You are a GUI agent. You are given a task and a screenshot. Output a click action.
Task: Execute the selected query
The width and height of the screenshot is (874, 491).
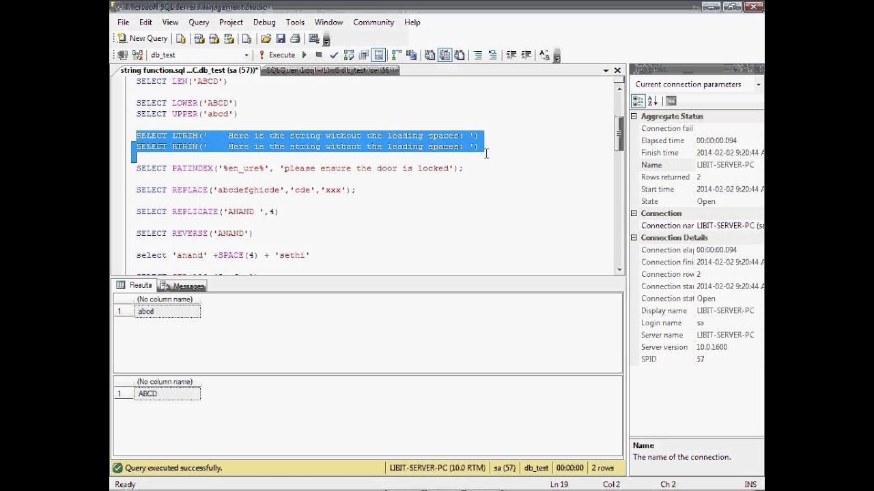pos(277,55)
